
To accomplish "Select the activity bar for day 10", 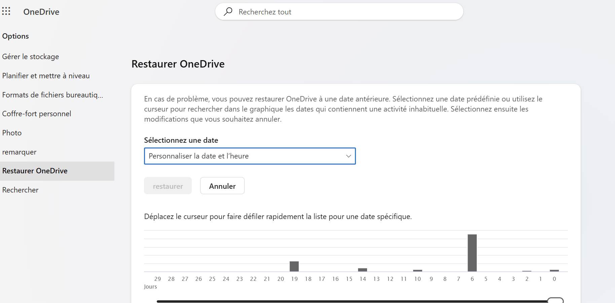I will [x=418, y=270].
